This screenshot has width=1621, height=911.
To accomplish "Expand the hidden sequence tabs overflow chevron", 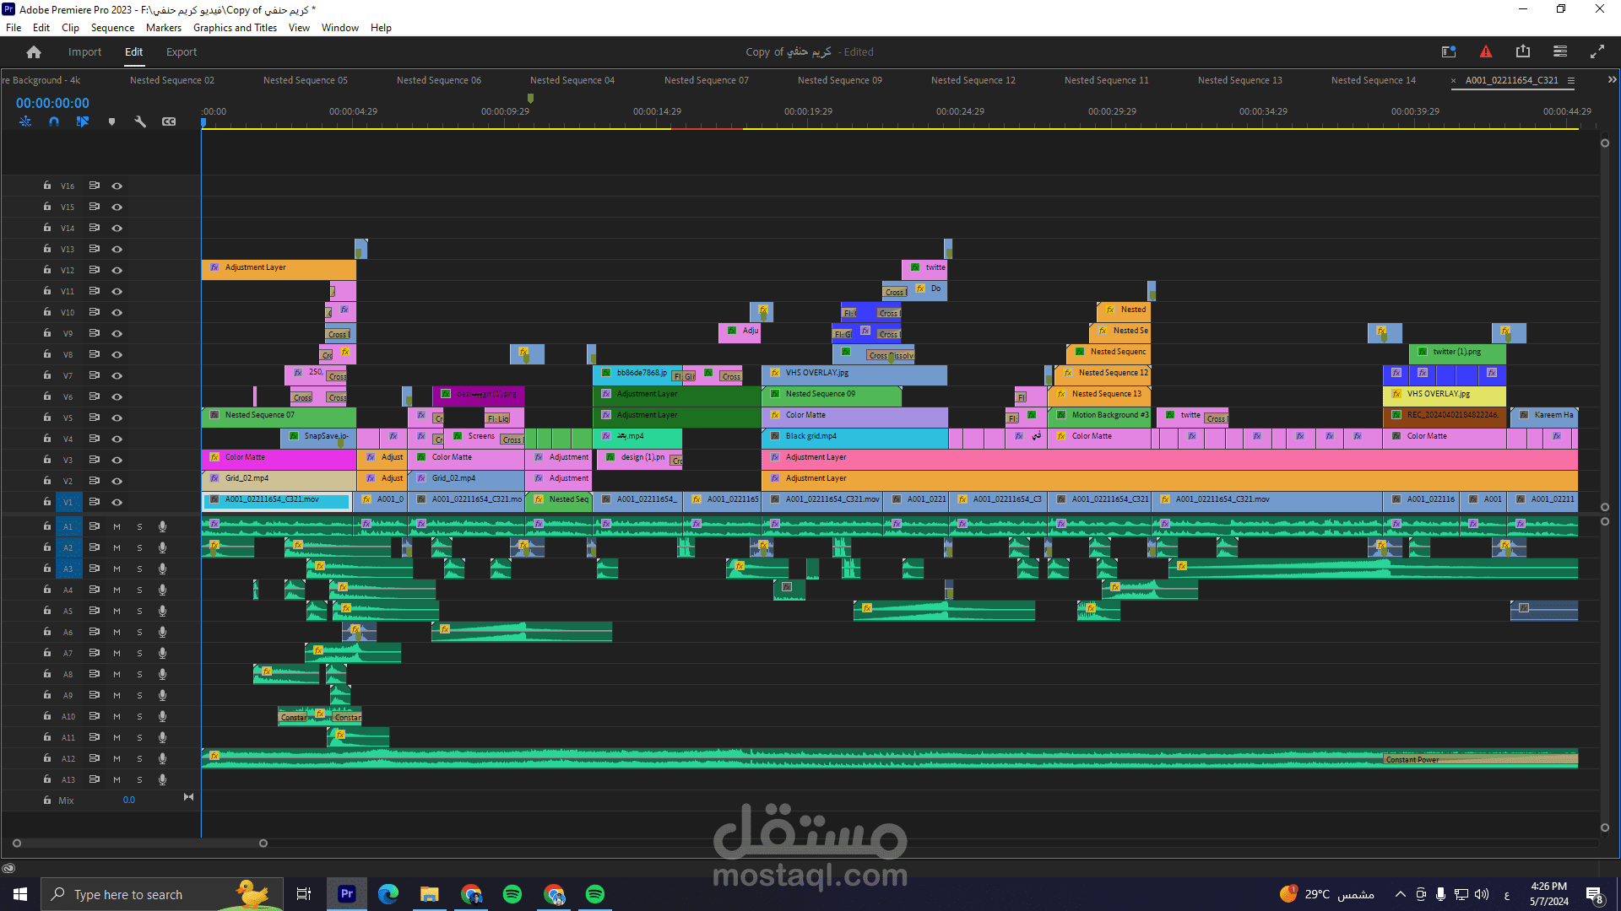I will point(1612,80).
